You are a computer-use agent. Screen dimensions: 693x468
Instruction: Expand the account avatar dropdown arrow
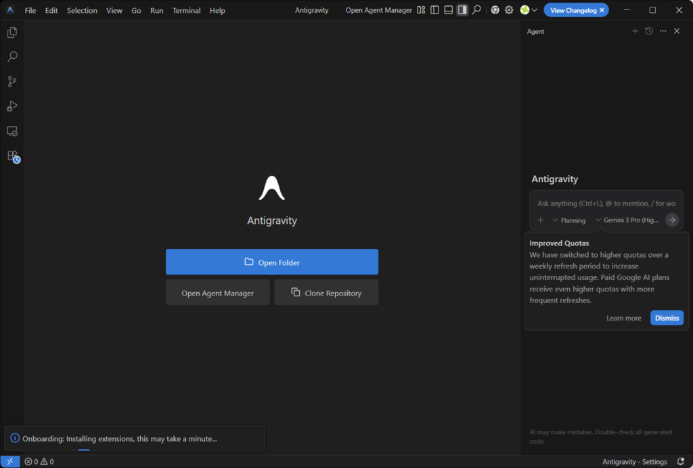tap(535, 10)
